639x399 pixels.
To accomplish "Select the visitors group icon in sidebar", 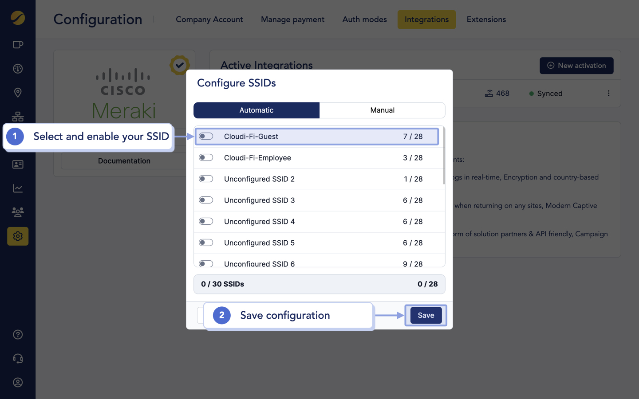I will 17,212.
